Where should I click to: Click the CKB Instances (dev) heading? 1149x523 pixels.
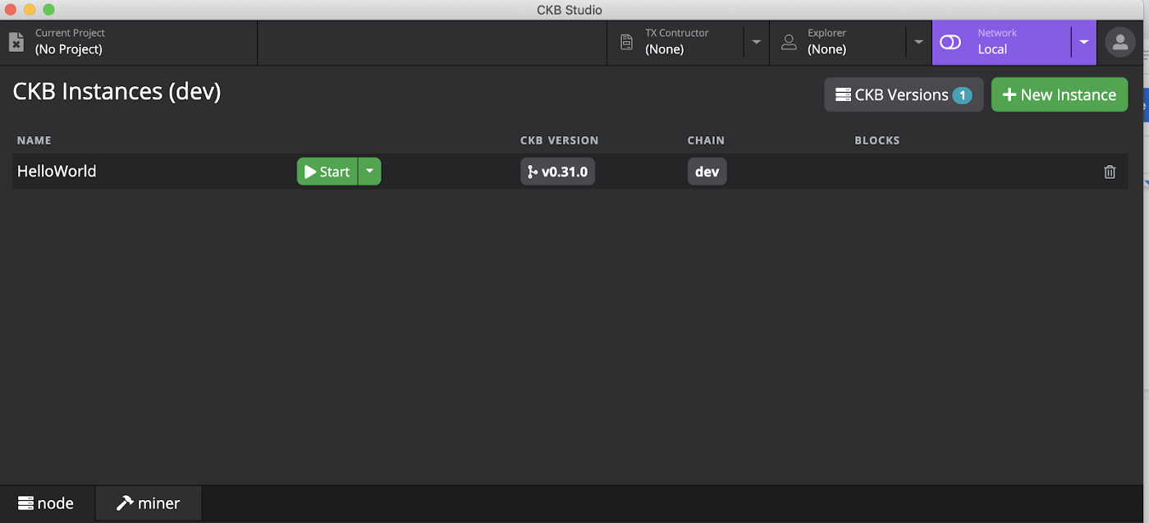pos(117,91)
